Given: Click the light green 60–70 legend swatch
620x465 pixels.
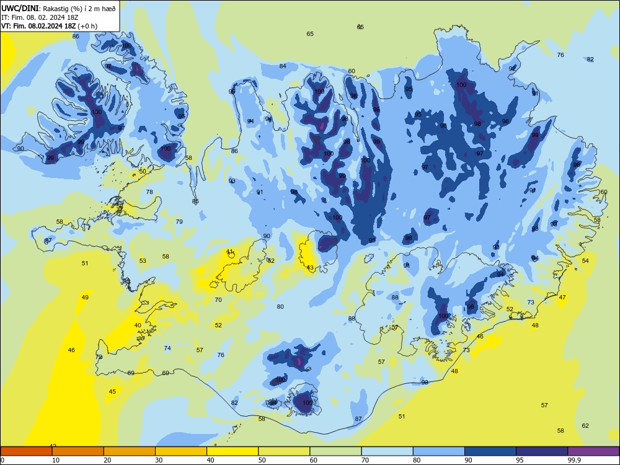Looking at the screenshot, I should [335, 451].
